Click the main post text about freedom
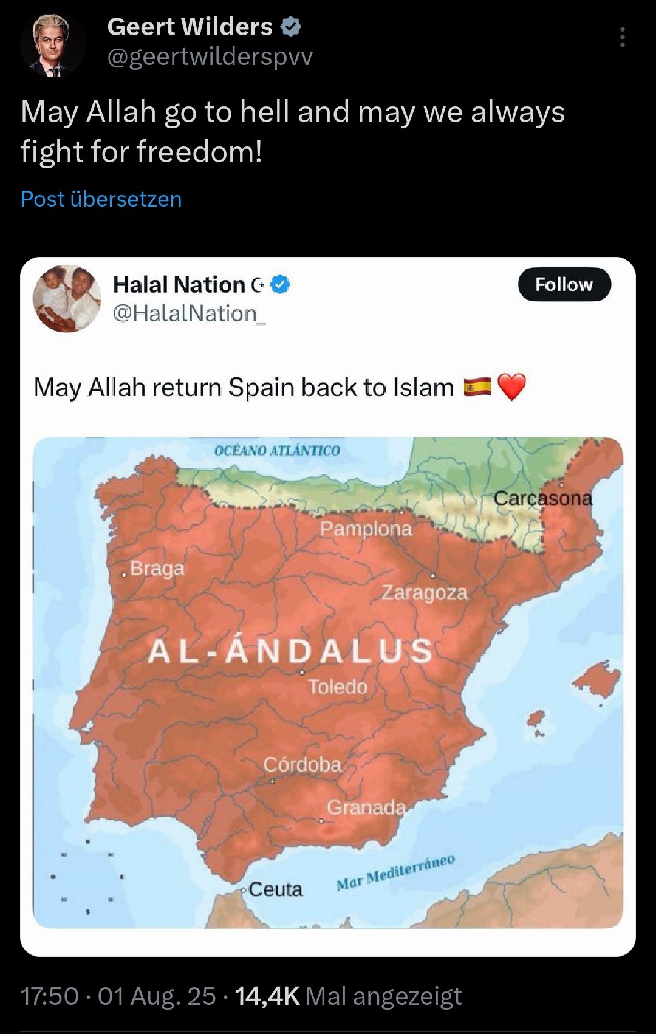Screen dimensions: 656x1034 pyautogui.click(x=292, y=131)
